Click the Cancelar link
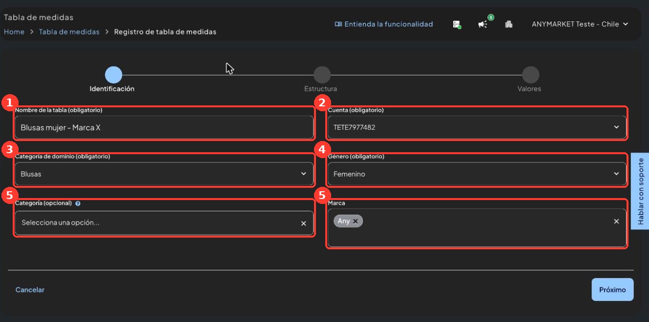 pos(30,290)
